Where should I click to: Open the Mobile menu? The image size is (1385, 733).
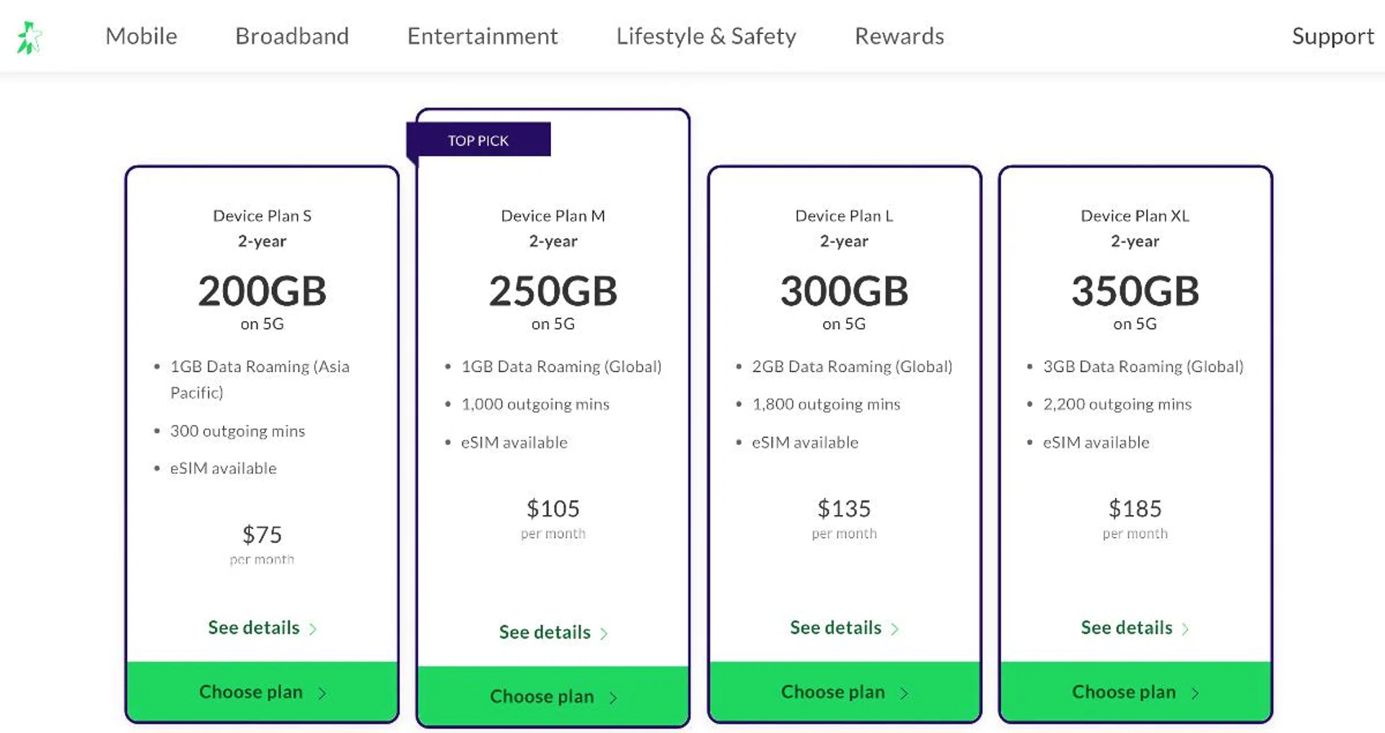pos(141,36)
